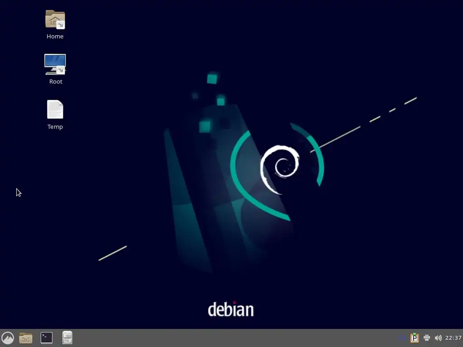Open the volume control speaker icon
The height and width of the screenshot is (347, 463).
click(x=438, y=338)
